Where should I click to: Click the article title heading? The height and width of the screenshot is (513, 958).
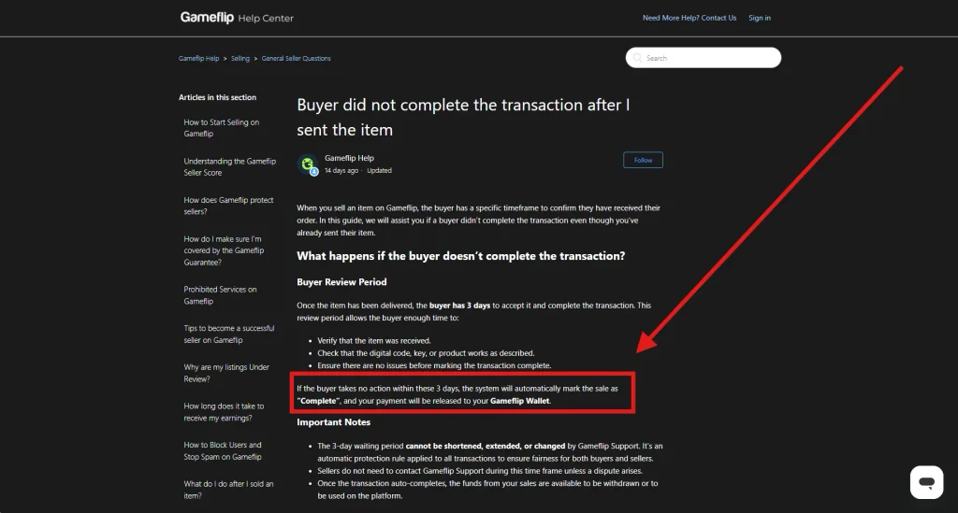coord(463,117)
